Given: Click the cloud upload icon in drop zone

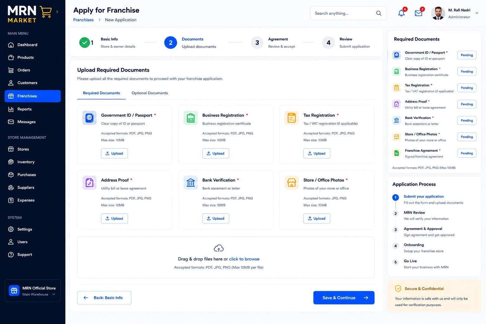Looking at the screenshot, I should (219, 248).
